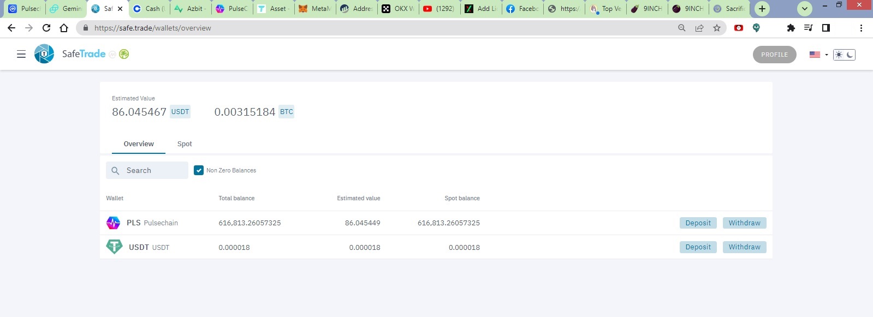Switch to the Add Liquidity browser tab
Viewport: 873px width, 317px height.
(481, 9)
